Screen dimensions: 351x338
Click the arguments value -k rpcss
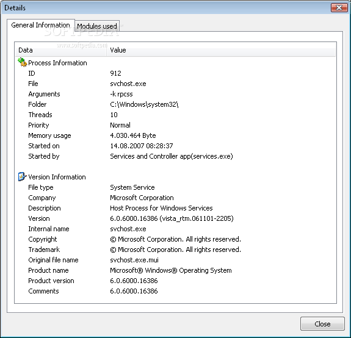click(121, 94)
